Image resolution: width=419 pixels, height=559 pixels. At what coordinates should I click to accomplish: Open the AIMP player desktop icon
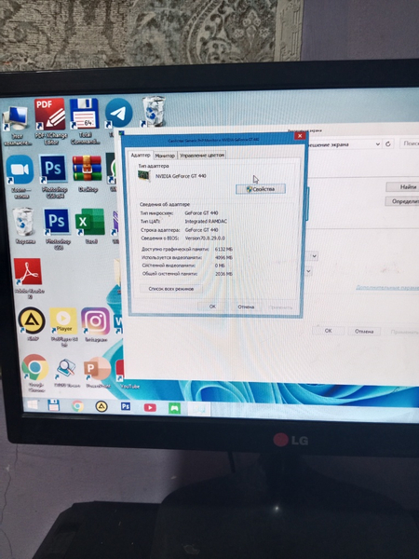(x=32, y=323)
